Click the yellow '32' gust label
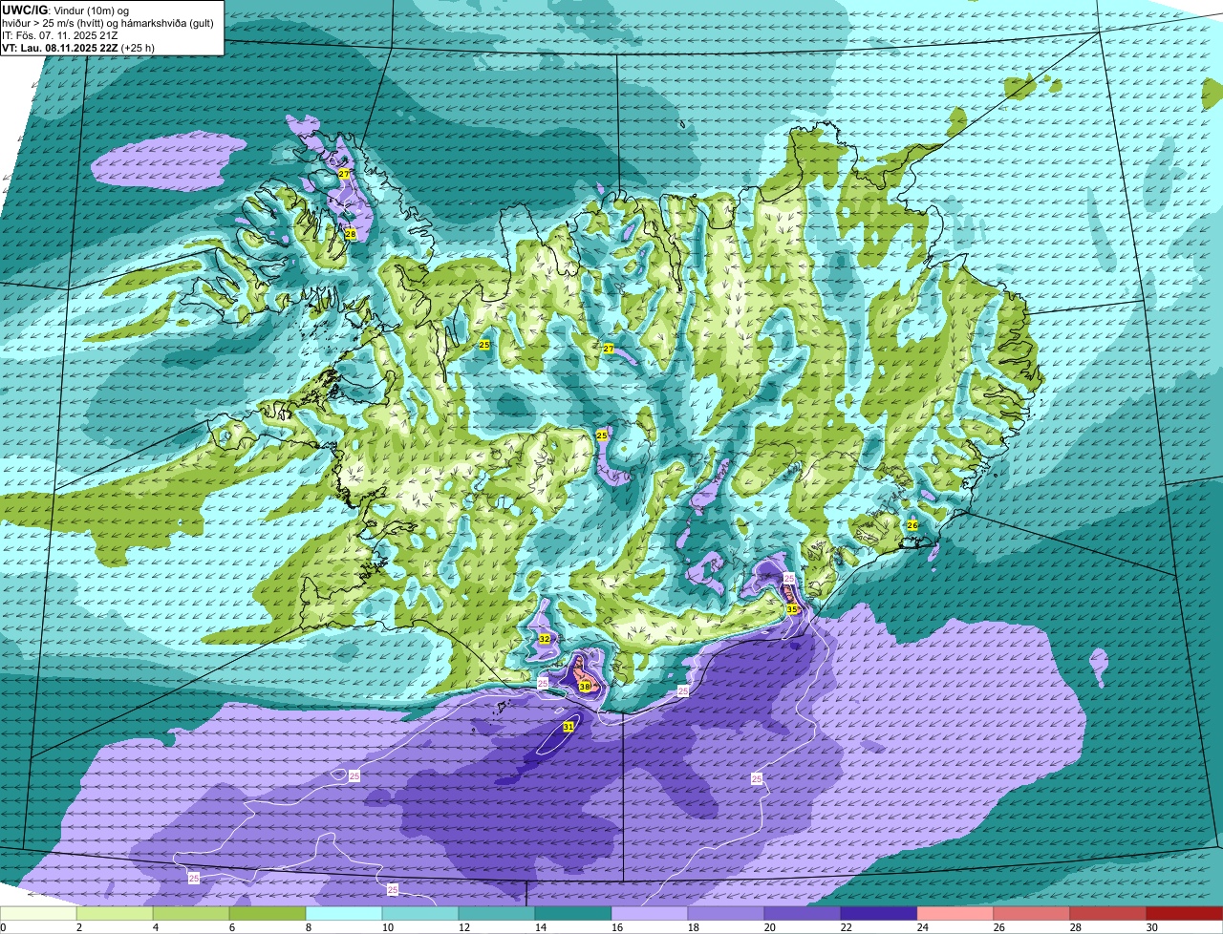Screen dimensions: 1223x934 pos(545,639)
